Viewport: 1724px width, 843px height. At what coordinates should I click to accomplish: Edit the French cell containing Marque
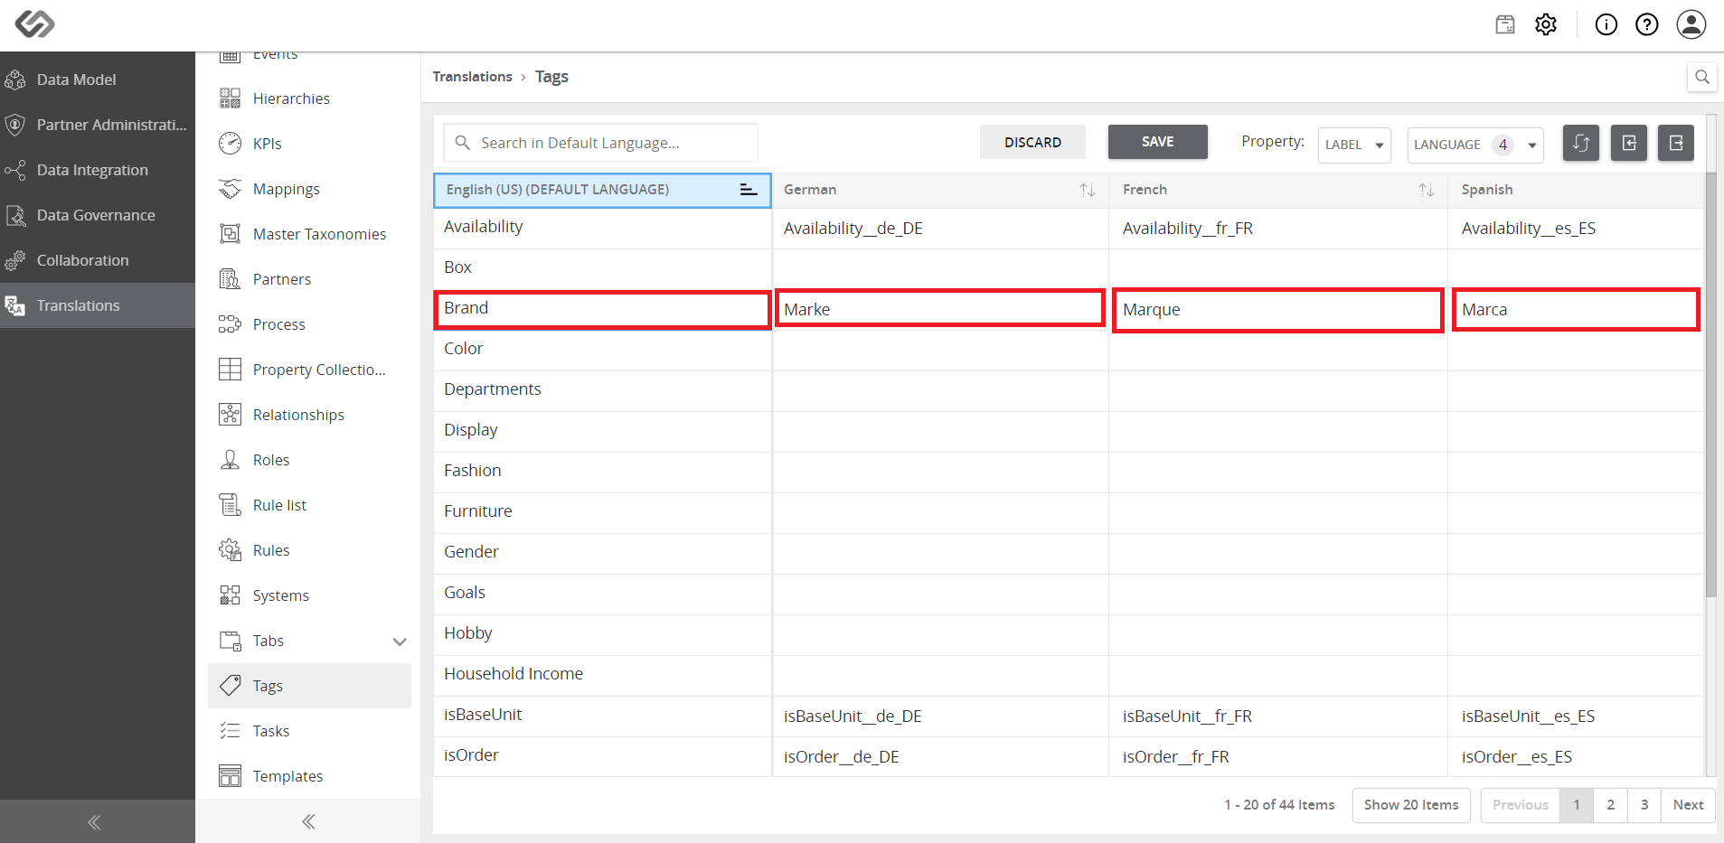tap(1277, 310)
